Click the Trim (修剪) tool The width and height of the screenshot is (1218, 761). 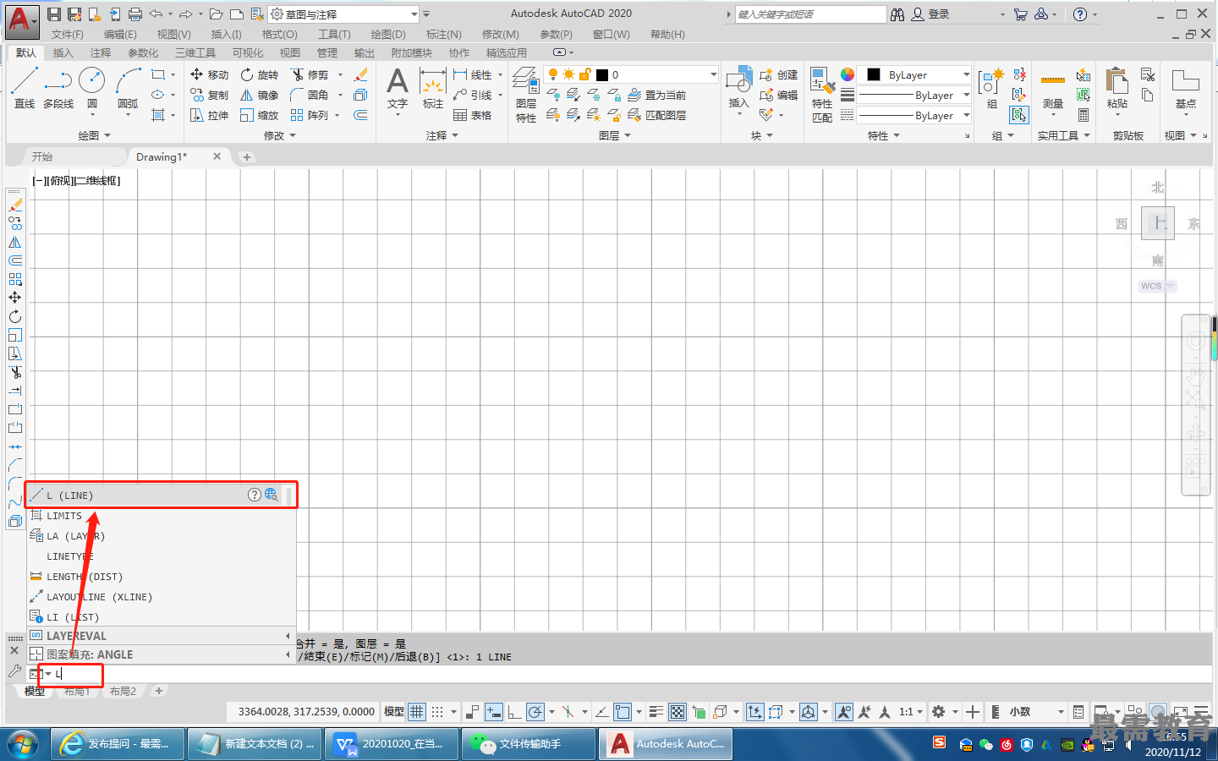click(x=309, y=74)
